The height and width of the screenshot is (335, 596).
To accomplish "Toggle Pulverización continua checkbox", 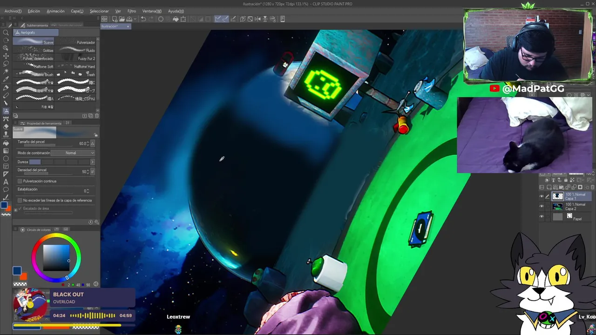I will pos(20,181).
